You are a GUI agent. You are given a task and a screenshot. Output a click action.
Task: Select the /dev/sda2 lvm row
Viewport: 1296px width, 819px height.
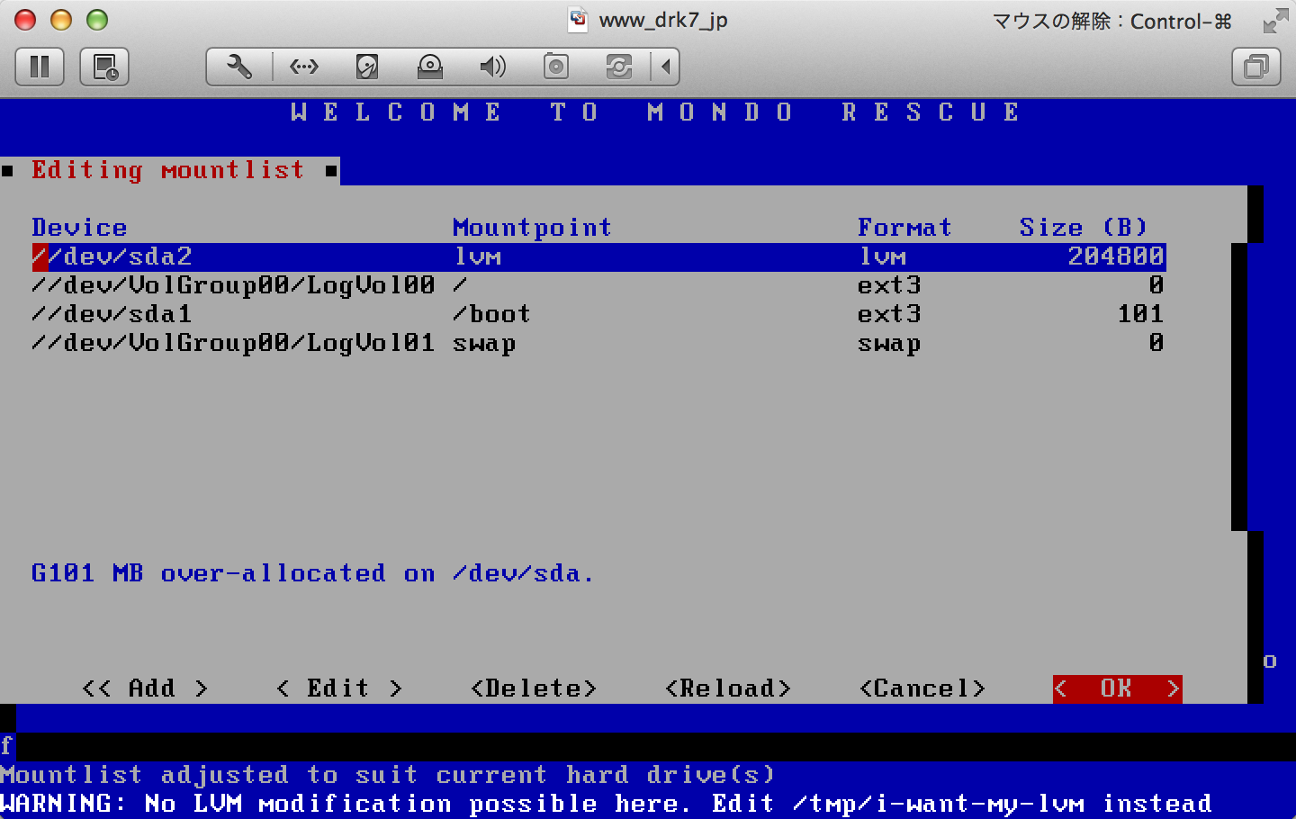598,256
